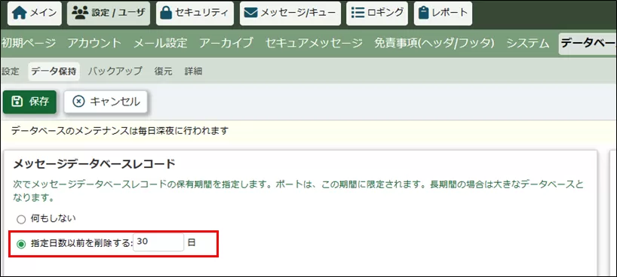Viewport: 617px width, 277px height.
Task: Open the 詳細 sub-tab
Action: (193, 72)
